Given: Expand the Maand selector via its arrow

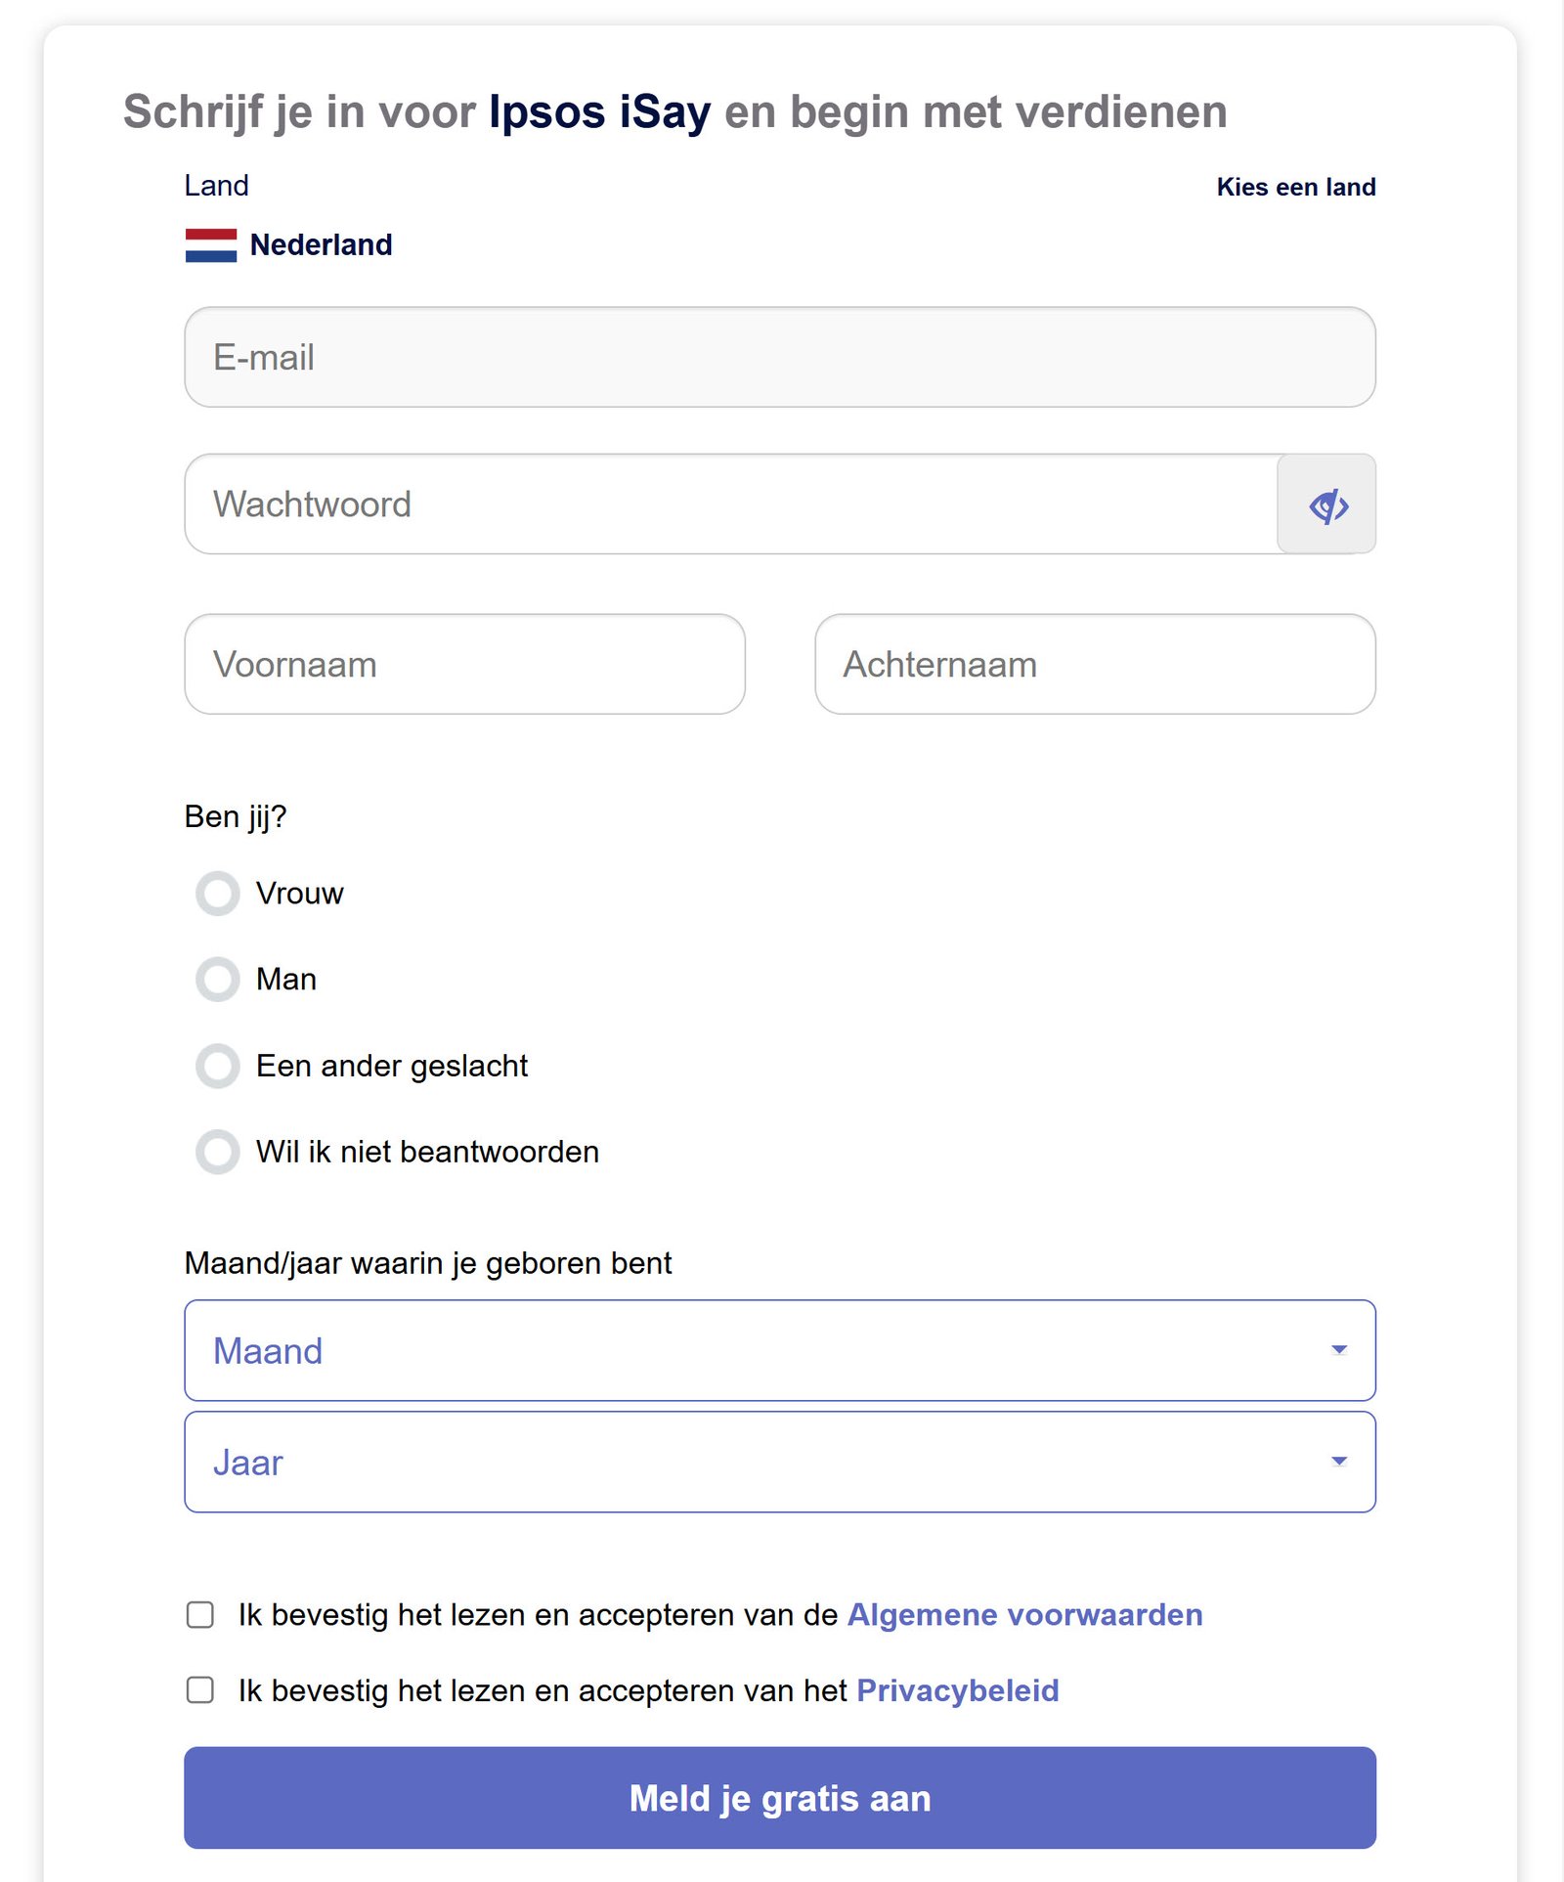Looking at the screenshot, I should (1339, 1350).
